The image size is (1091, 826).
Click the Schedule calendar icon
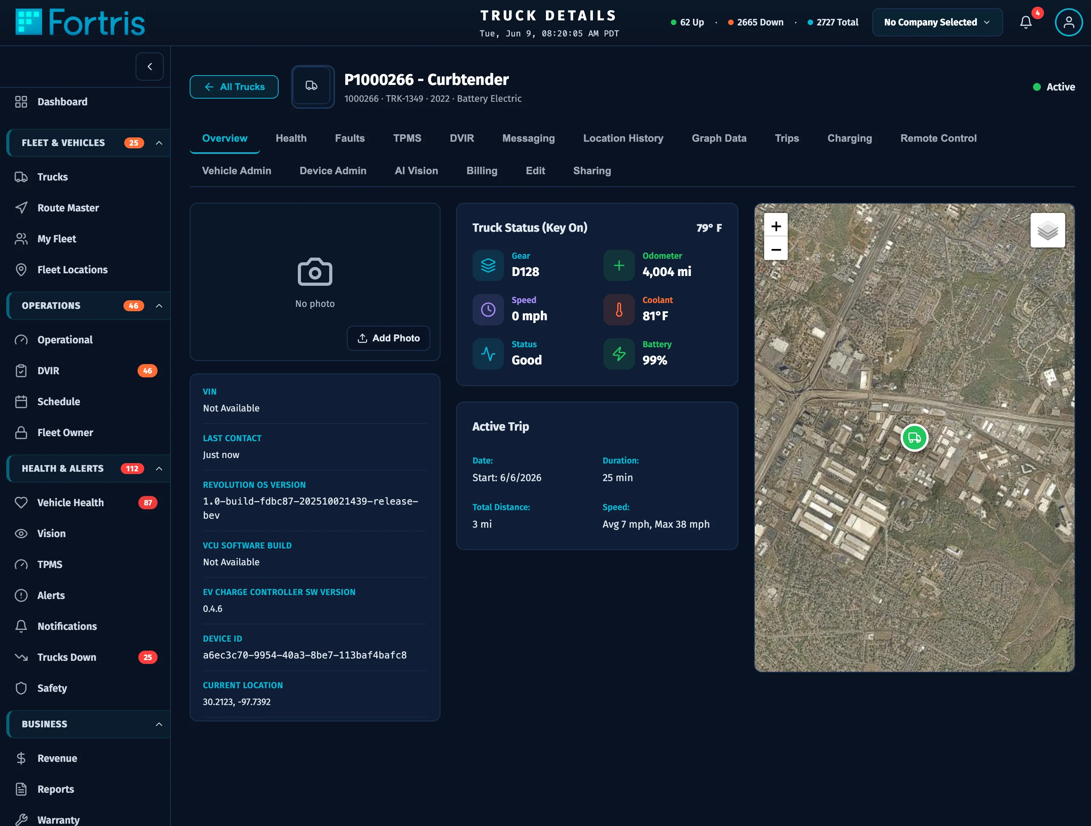coord(21,402)
